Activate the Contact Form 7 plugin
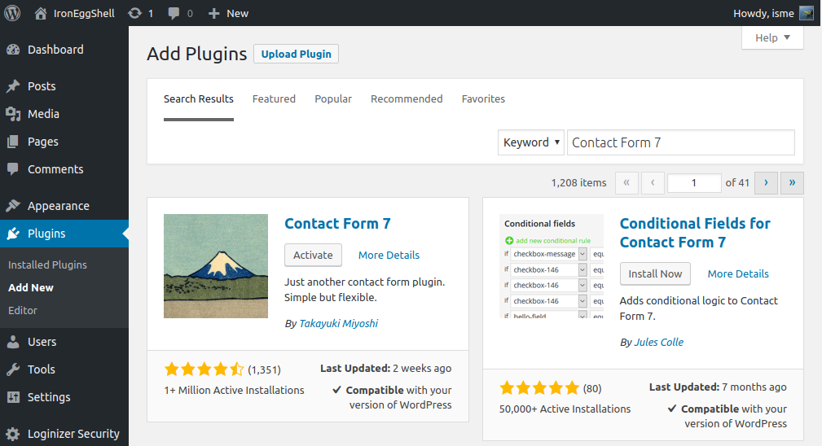This screenshot has height=446, width=822. [313, 255]
